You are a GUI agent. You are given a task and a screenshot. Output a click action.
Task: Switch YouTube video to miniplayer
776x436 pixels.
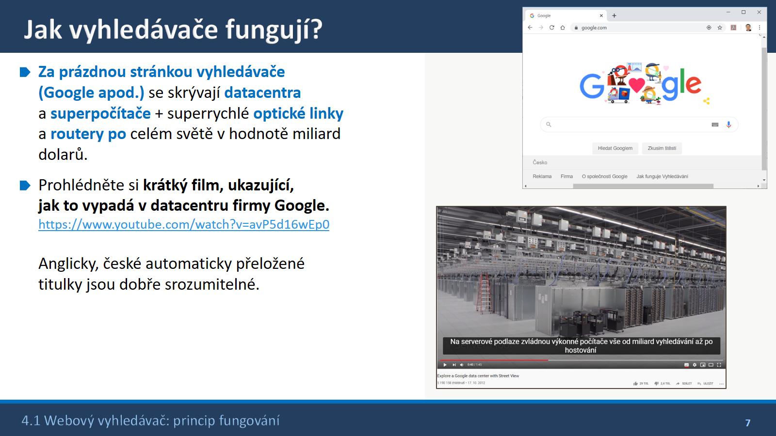click(703, 365)
